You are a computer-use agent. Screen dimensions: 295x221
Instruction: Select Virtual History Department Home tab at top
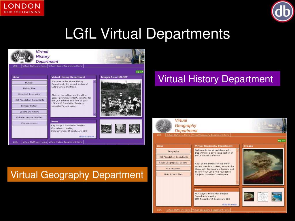pyautogui.click(x=65, y=66)
